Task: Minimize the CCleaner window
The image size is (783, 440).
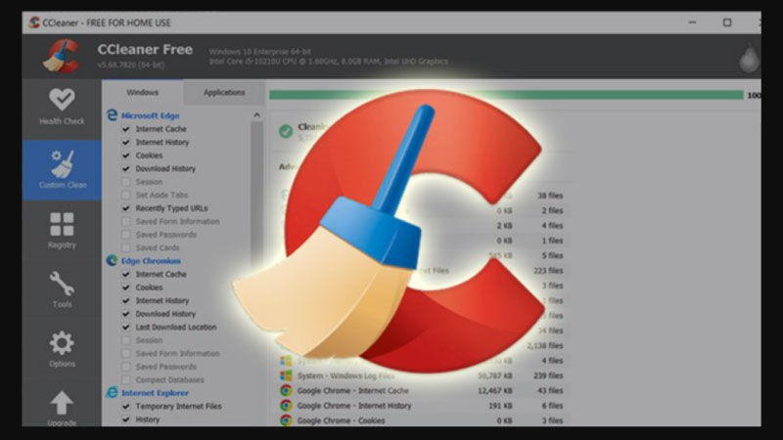Action: click(x=692, y=22)
